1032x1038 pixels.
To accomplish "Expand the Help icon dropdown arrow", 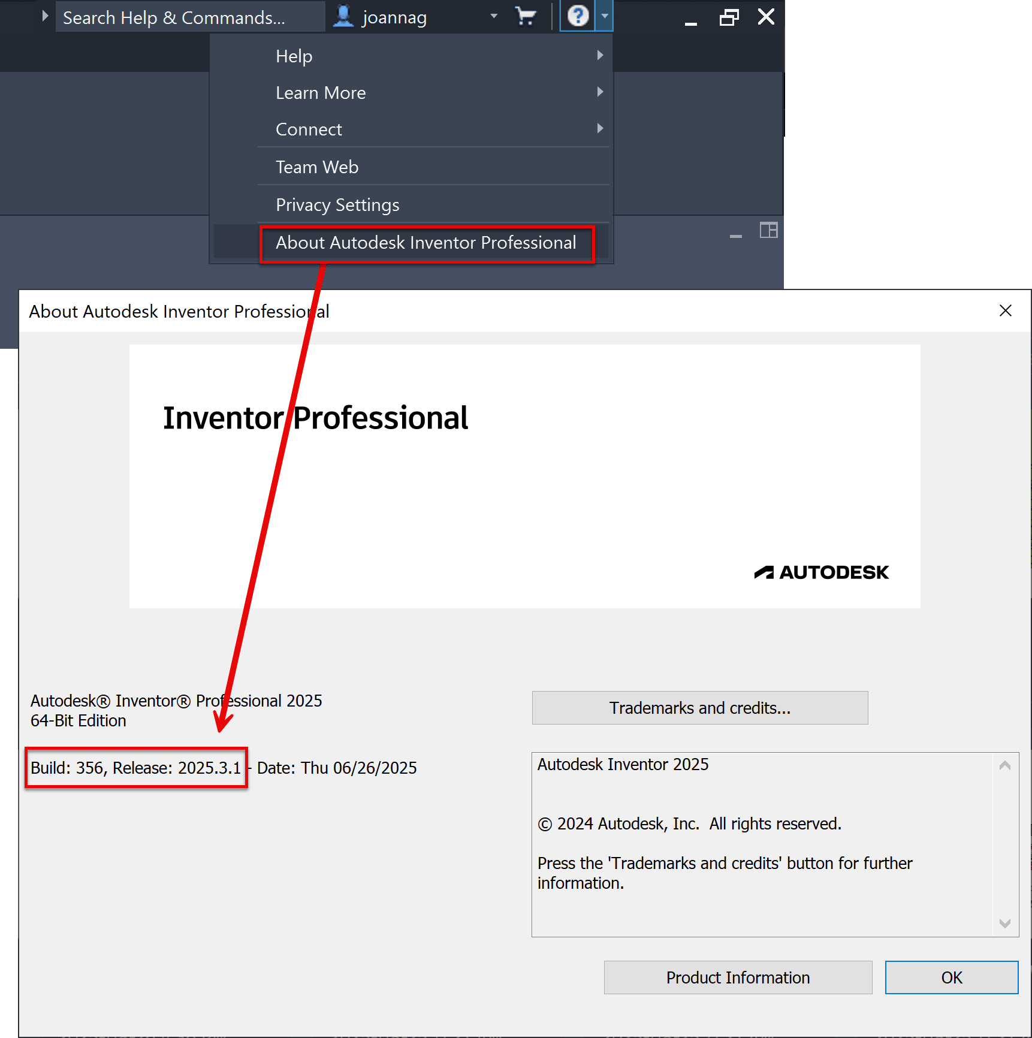I will [x=604, y=16].
